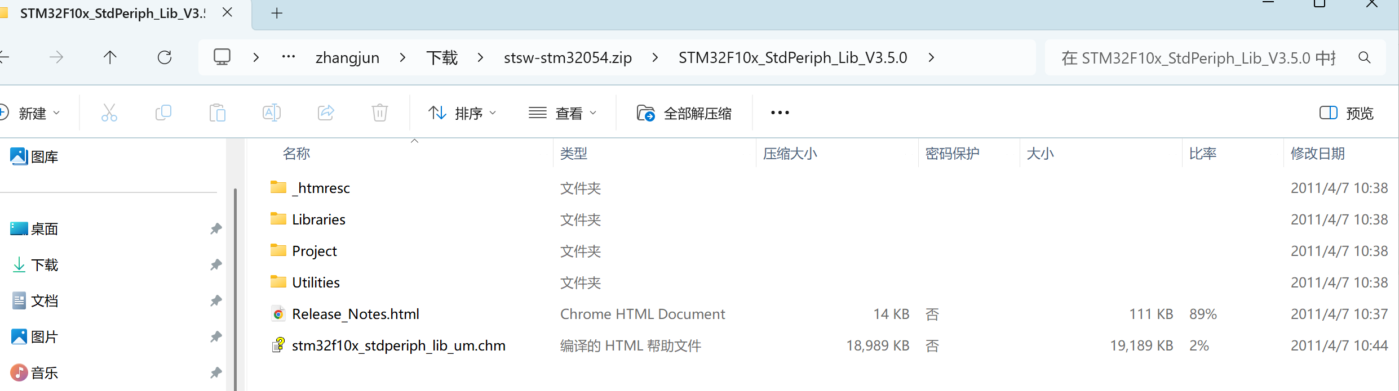Unpin Pictures using its pin icon
This screenshot has width=1399, height=391.
pyautogui.click(x=216, y=337)
